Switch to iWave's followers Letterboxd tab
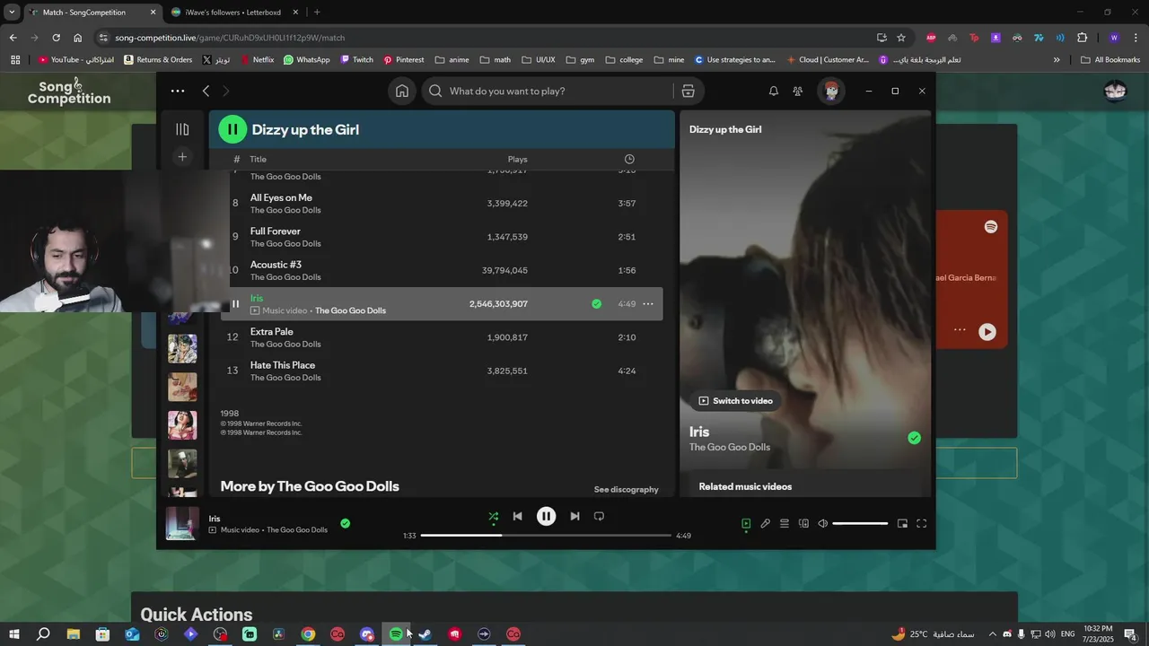1149x646 pixels. (x=232, y=13)
